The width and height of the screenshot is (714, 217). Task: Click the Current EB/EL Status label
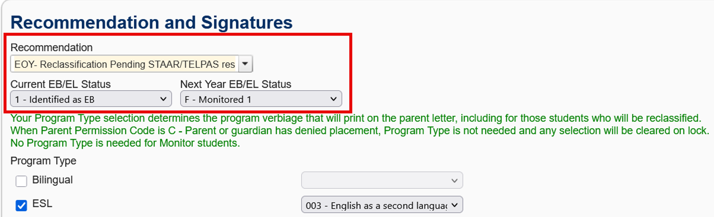(60, 84)
